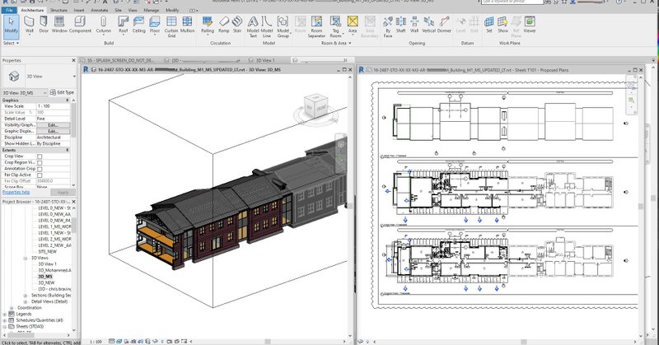Toggle the Crop Region Visible checkbox

[x=40, y=163]
